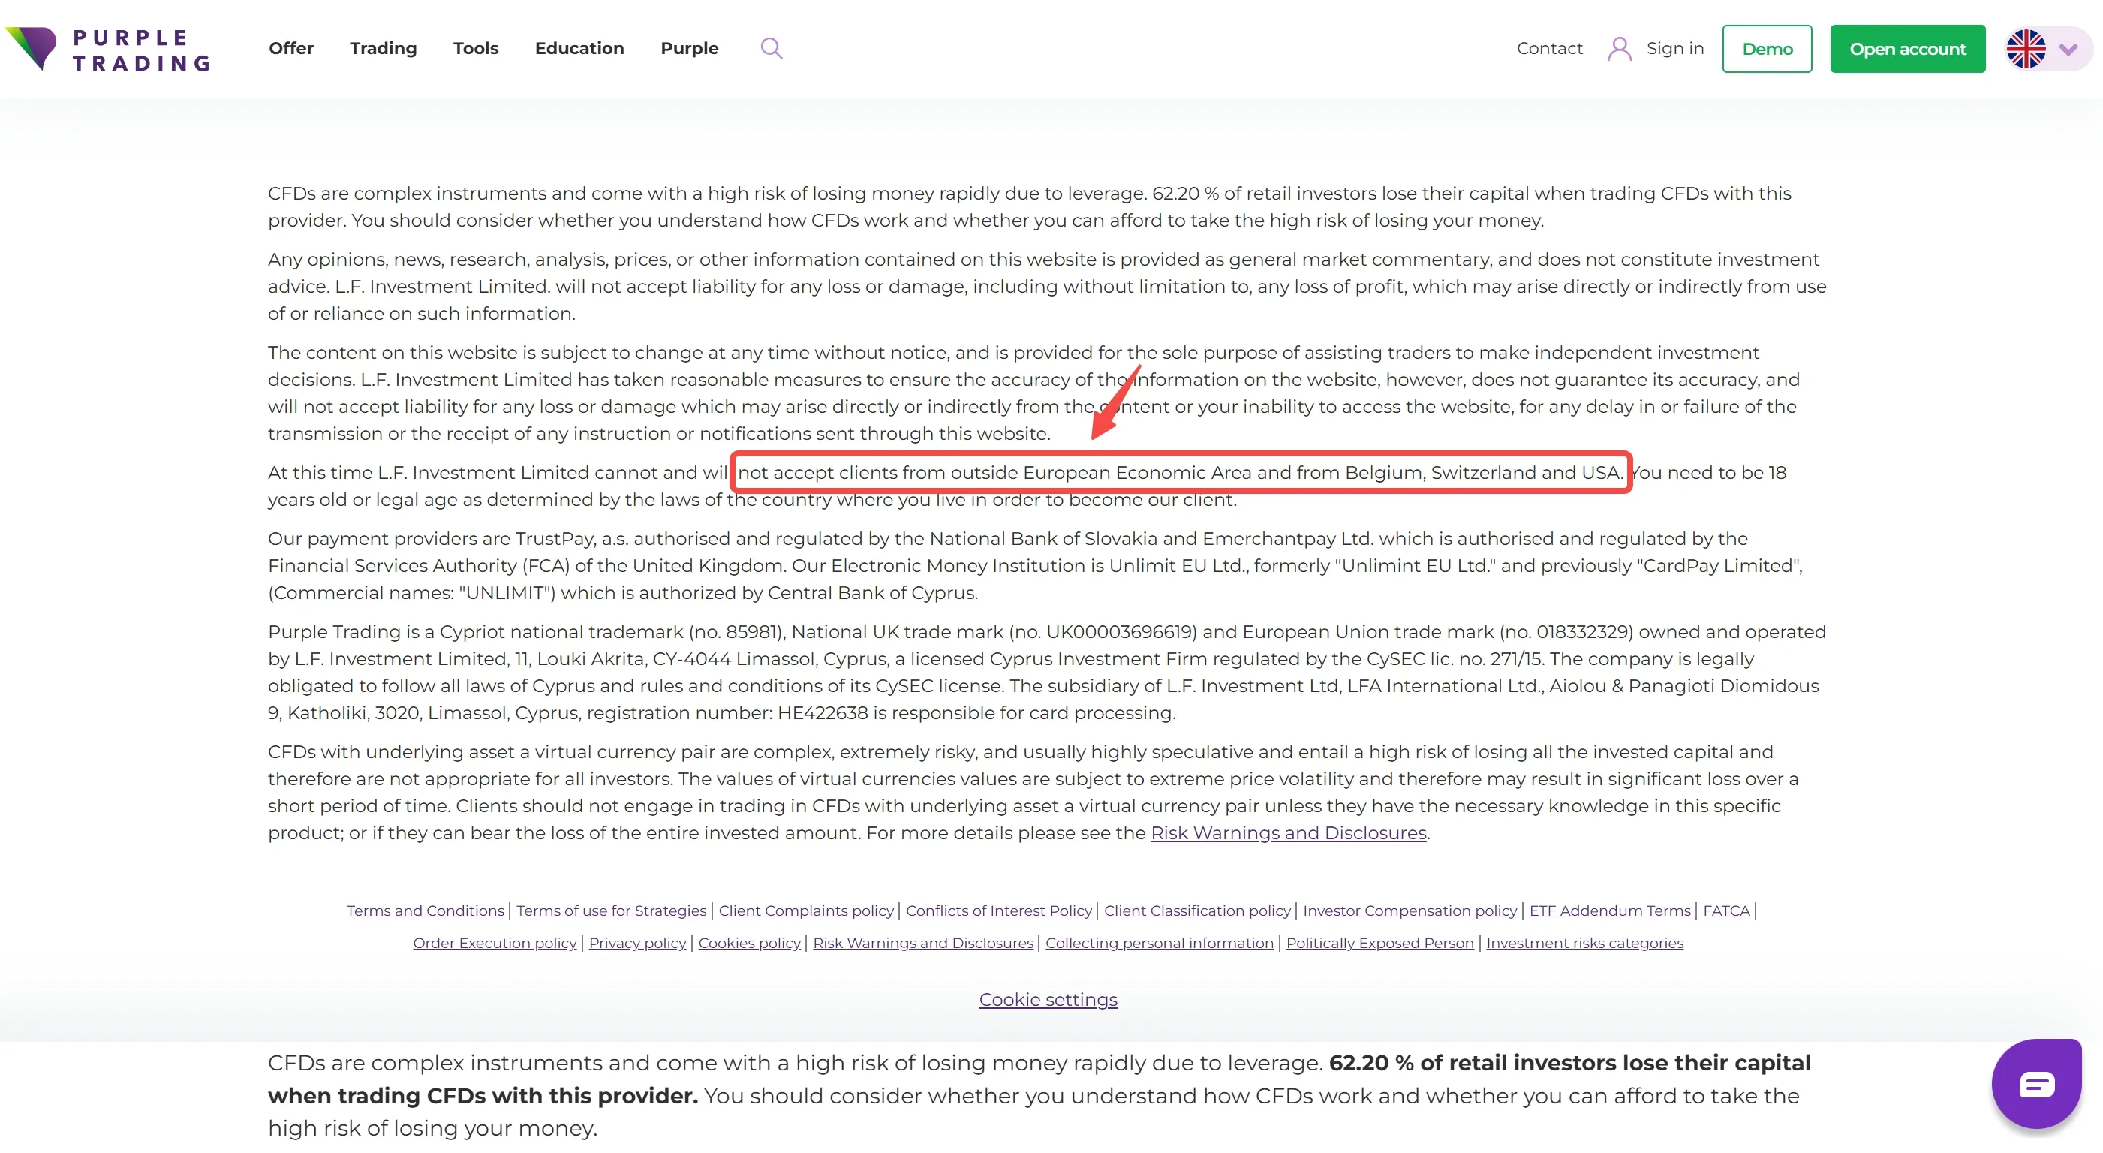Click Sign in
The image size is (2103, 1153).
tap(1675, 48)
